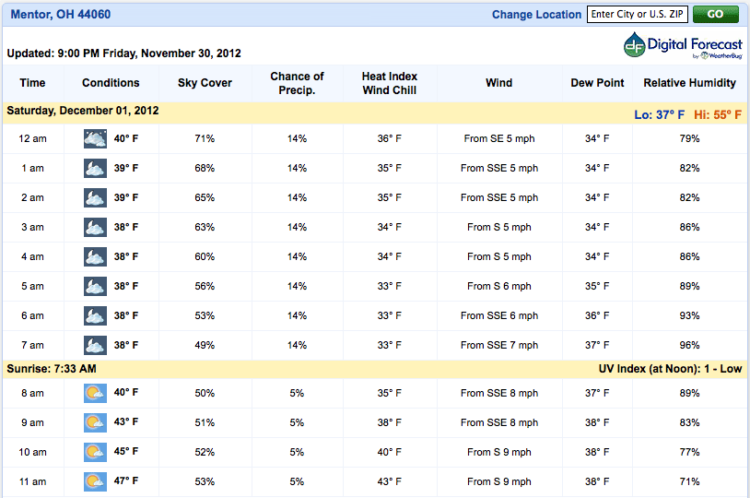This screenshot has height=498, width=750.
Task: Click the 8 am partly sunny icon
Action: pyautogui.click(x=95, y=393)
